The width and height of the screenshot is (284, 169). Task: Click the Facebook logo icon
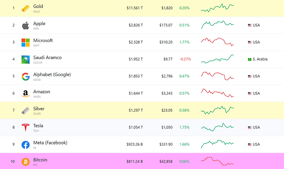tap(25, 145)
